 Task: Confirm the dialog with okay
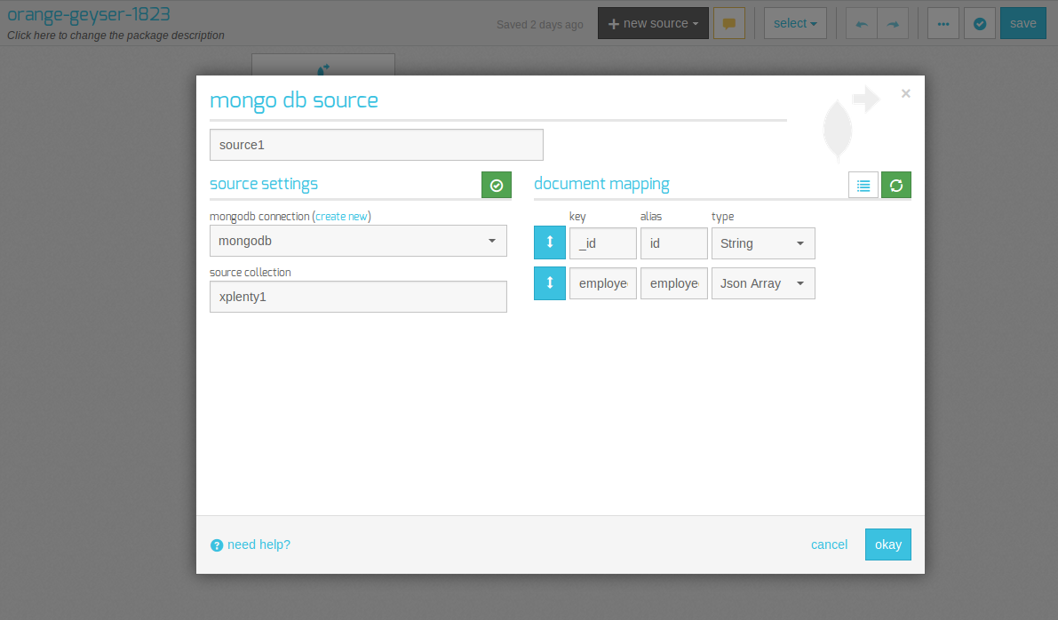[x=887, y=544]
